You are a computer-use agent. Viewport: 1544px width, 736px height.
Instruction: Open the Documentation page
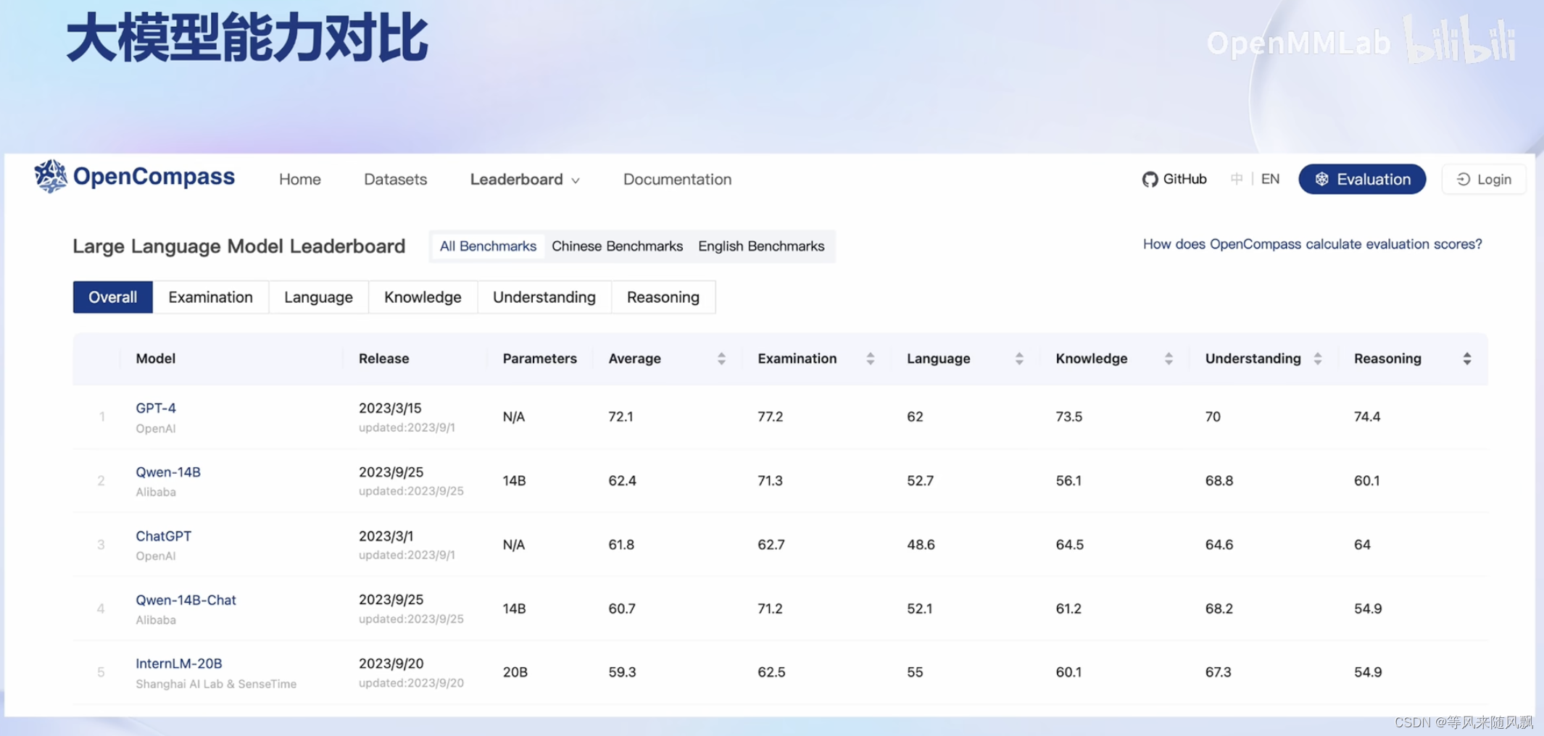[677, 179]
